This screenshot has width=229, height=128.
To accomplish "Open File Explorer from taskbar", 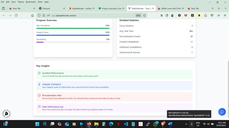I will 96,124.
